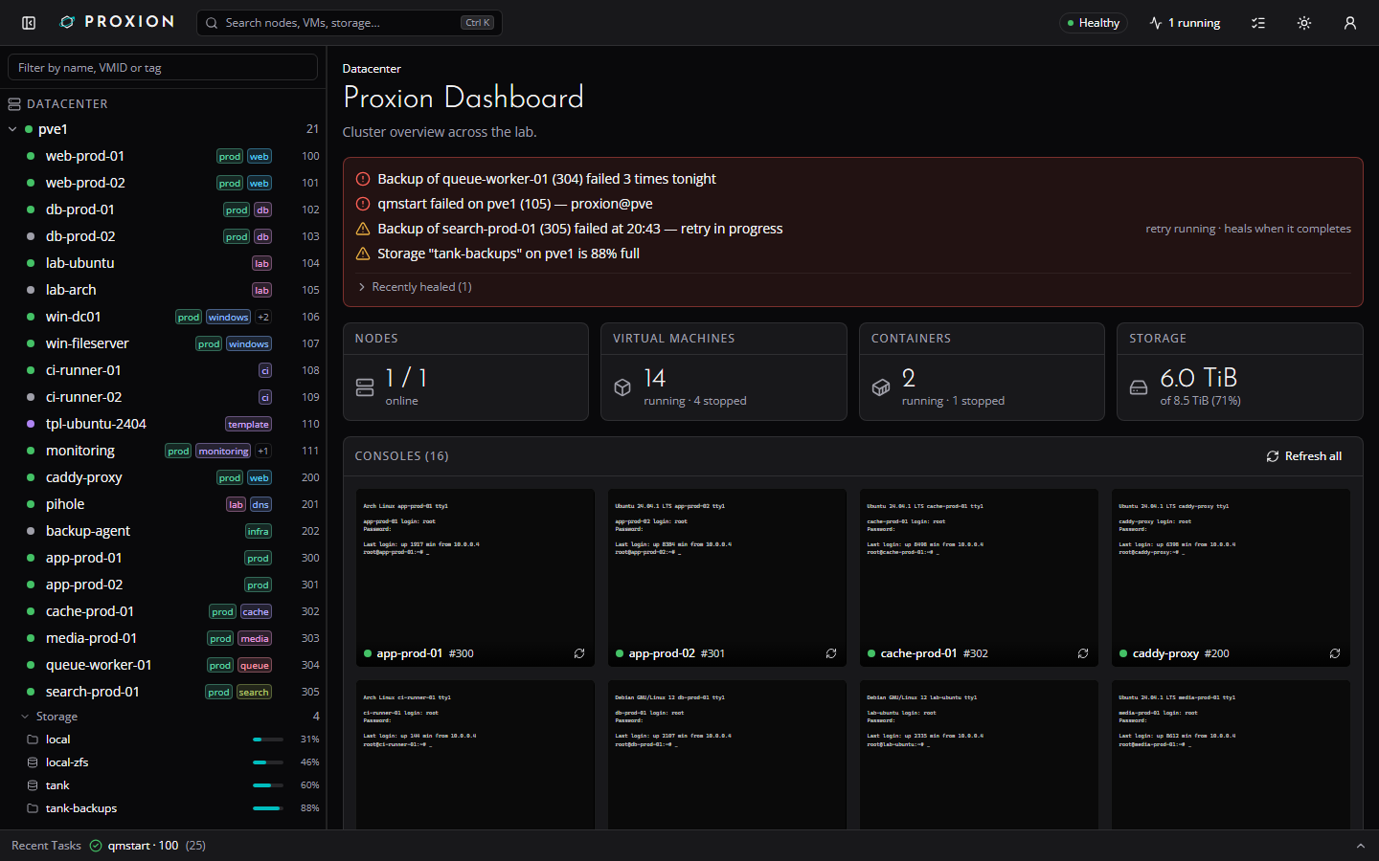Click the search-prod-01 backup warning triangle icon
The width and height of the screenshot is (1379, 861).
pos(363,229)
